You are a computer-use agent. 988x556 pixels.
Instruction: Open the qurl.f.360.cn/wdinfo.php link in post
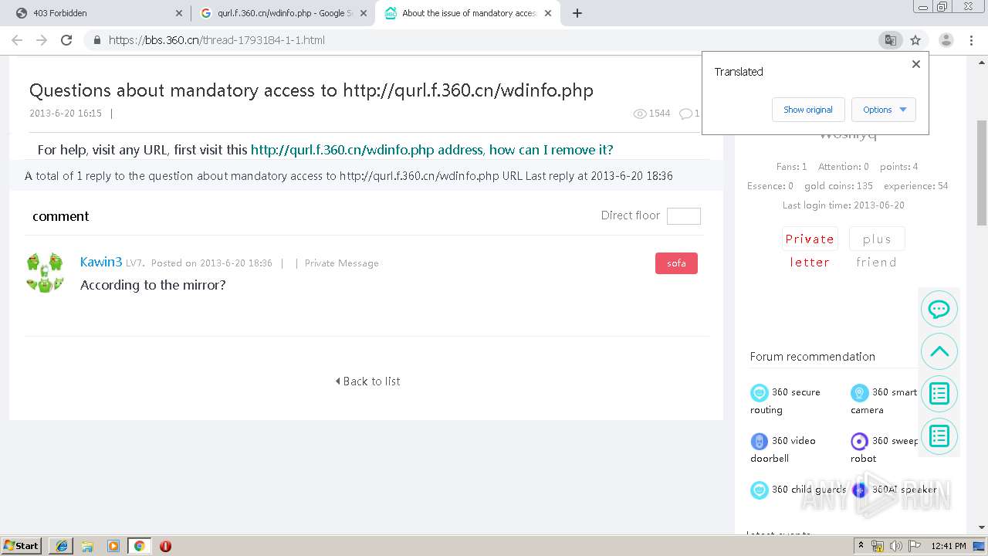click(x=431, y=150)
